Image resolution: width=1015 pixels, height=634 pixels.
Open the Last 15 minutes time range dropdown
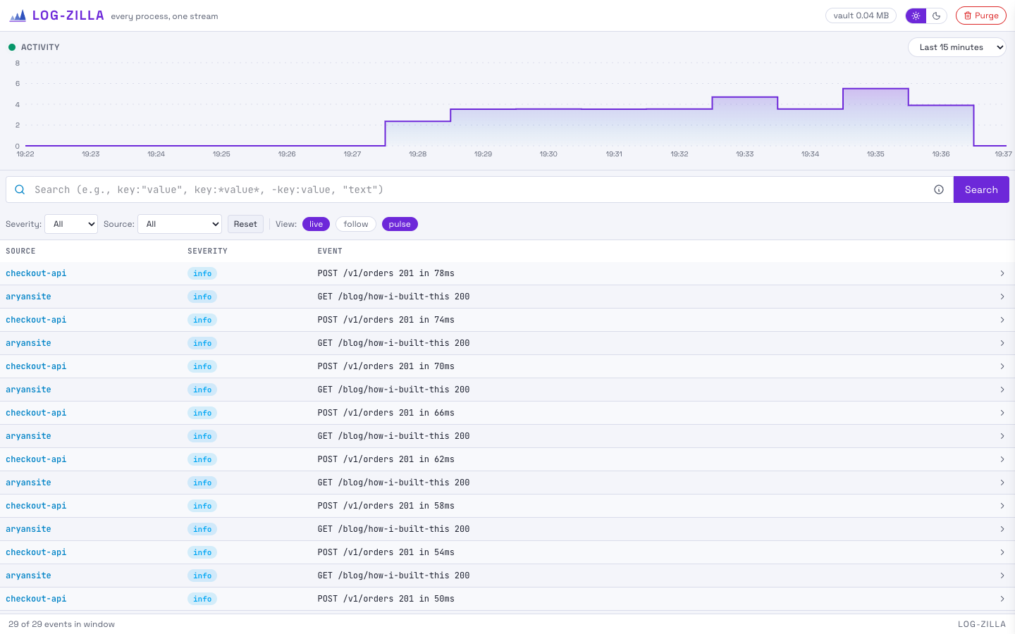pos(956,47)
